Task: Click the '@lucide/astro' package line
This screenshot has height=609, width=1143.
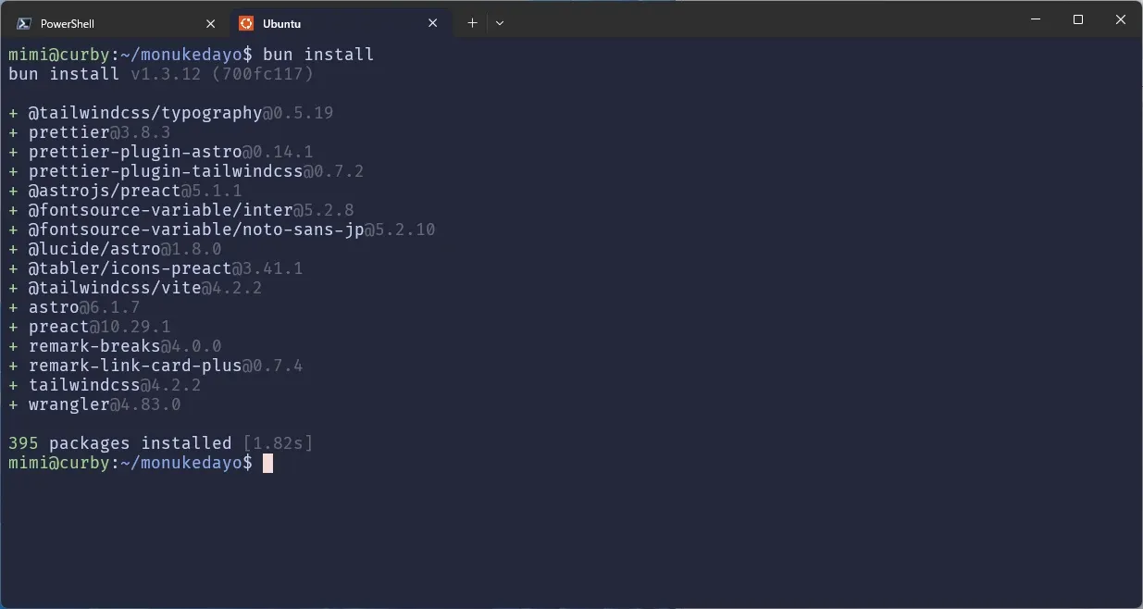Action: pos(115,249)
